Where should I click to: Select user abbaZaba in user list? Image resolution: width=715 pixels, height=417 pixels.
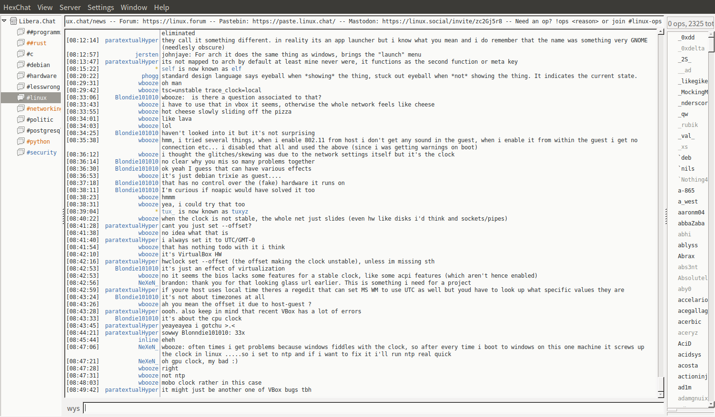[x=691, y=223]
